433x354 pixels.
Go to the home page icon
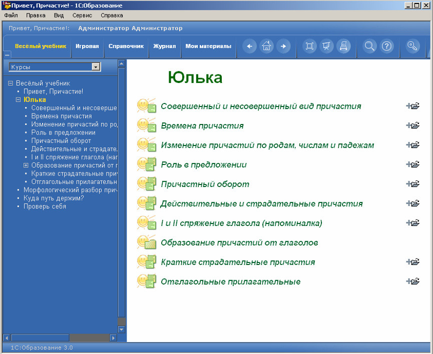[266, 46]
